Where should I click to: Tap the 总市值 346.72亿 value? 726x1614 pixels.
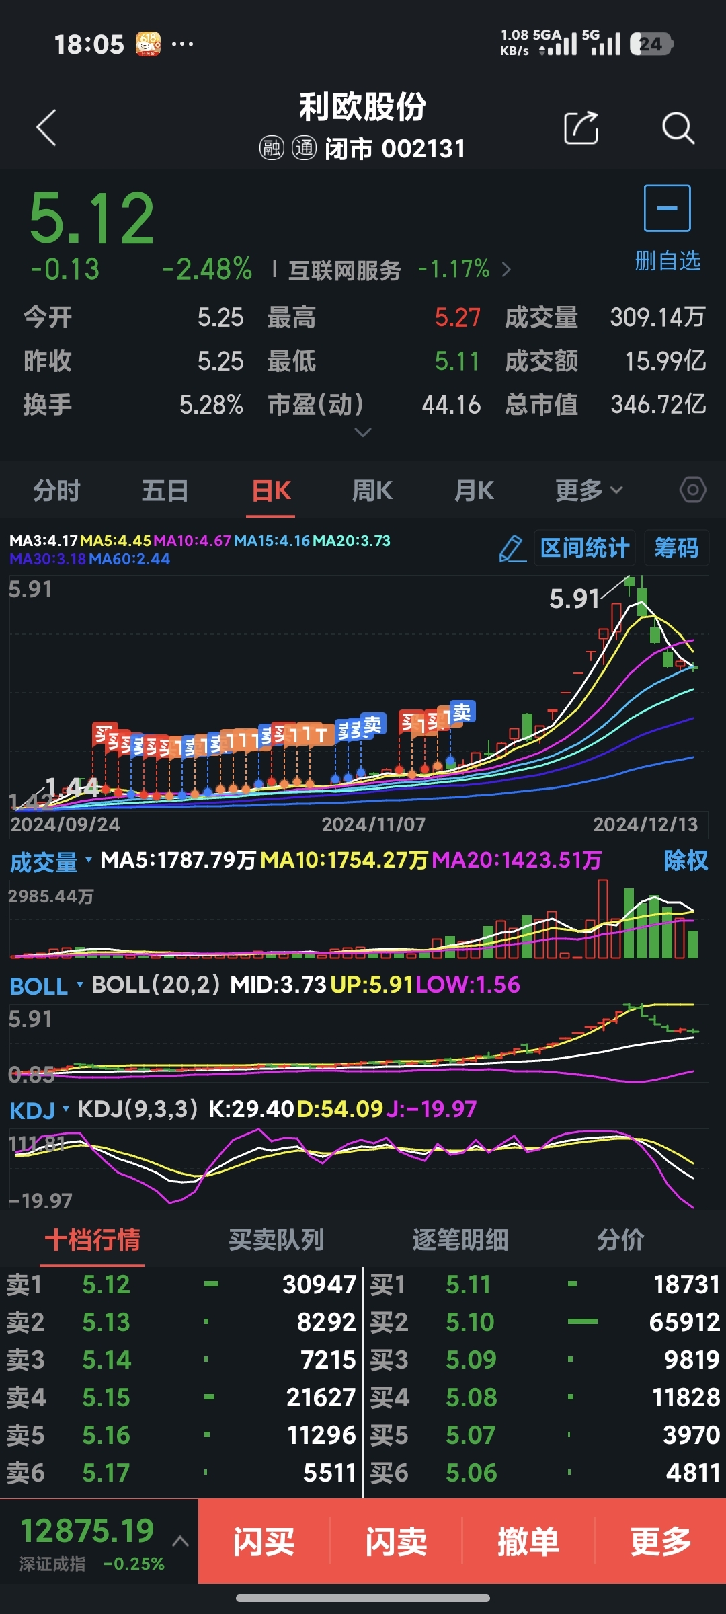(659, 405)
